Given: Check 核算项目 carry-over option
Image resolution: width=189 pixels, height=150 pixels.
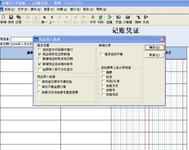Looking at the screenshot, I should pyautogui.click(x=103, y=95).
